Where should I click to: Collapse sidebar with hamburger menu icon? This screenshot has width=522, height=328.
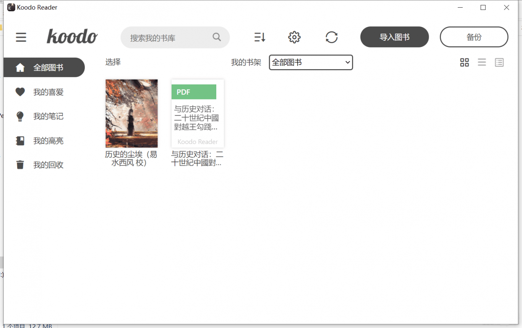pyautogui.click(x=21, y=37)
